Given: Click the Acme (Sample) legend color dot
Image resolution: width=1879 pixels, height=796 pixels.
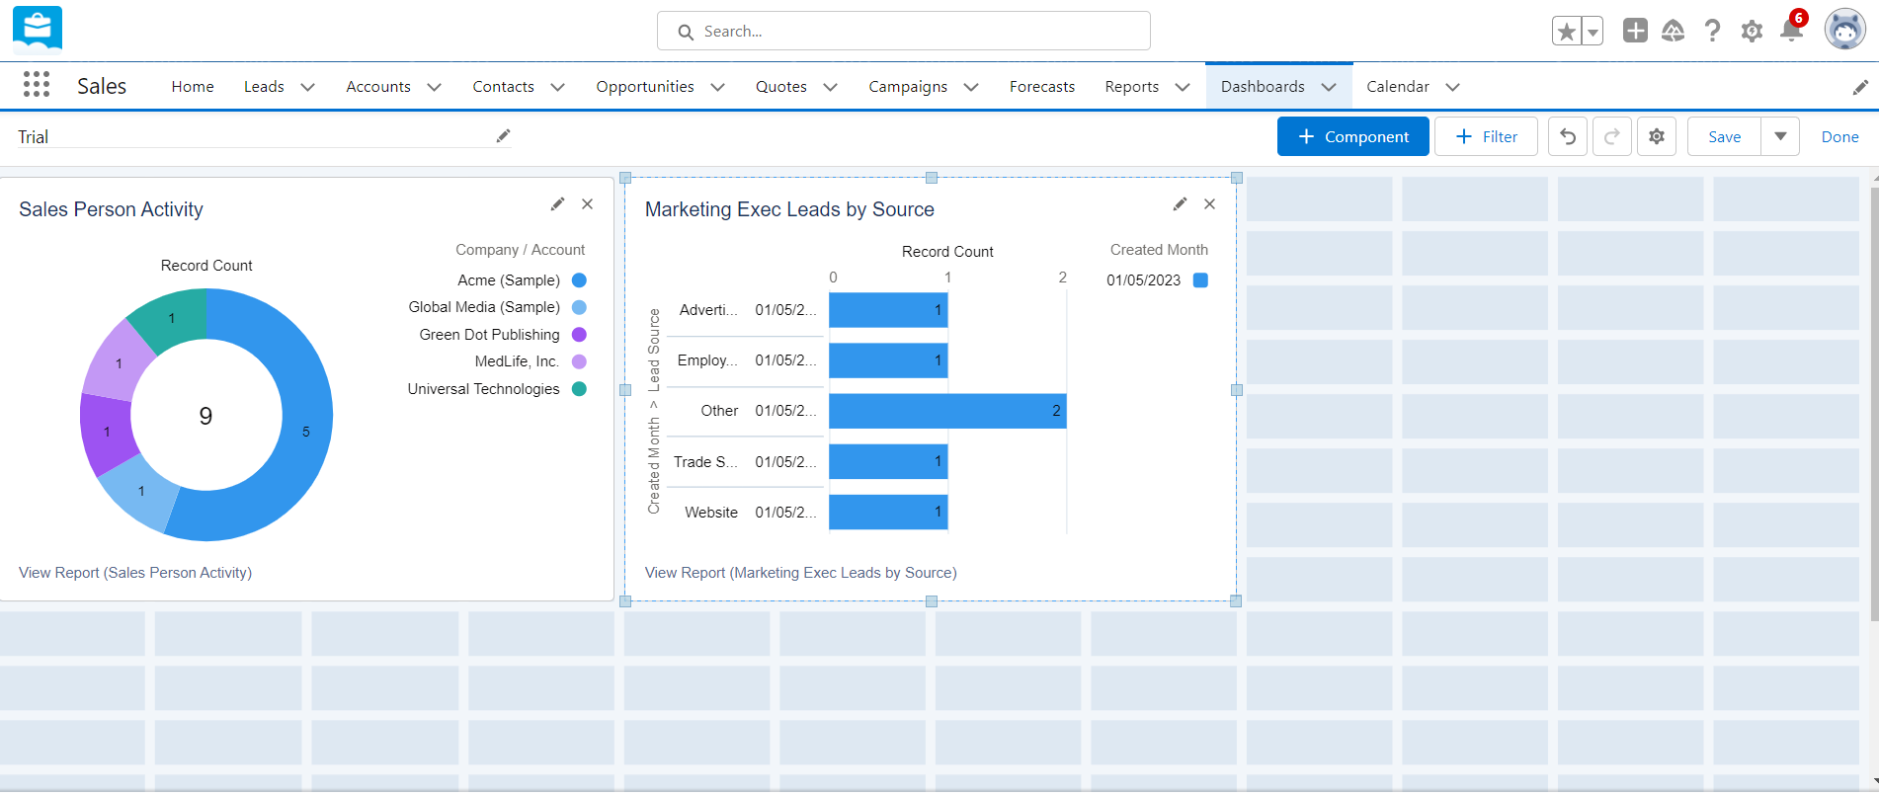Looking at the screenshot, I should tap(580, 280).
